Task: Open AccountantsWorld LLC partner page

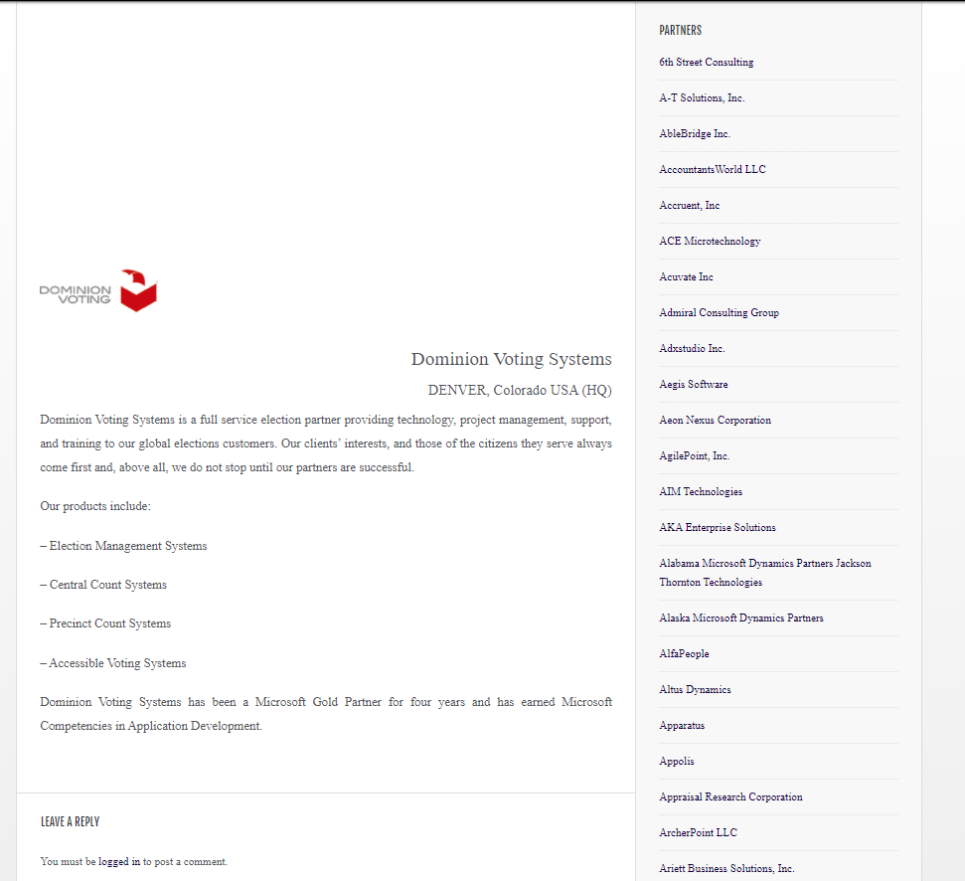Action: (x=712, y=169)
